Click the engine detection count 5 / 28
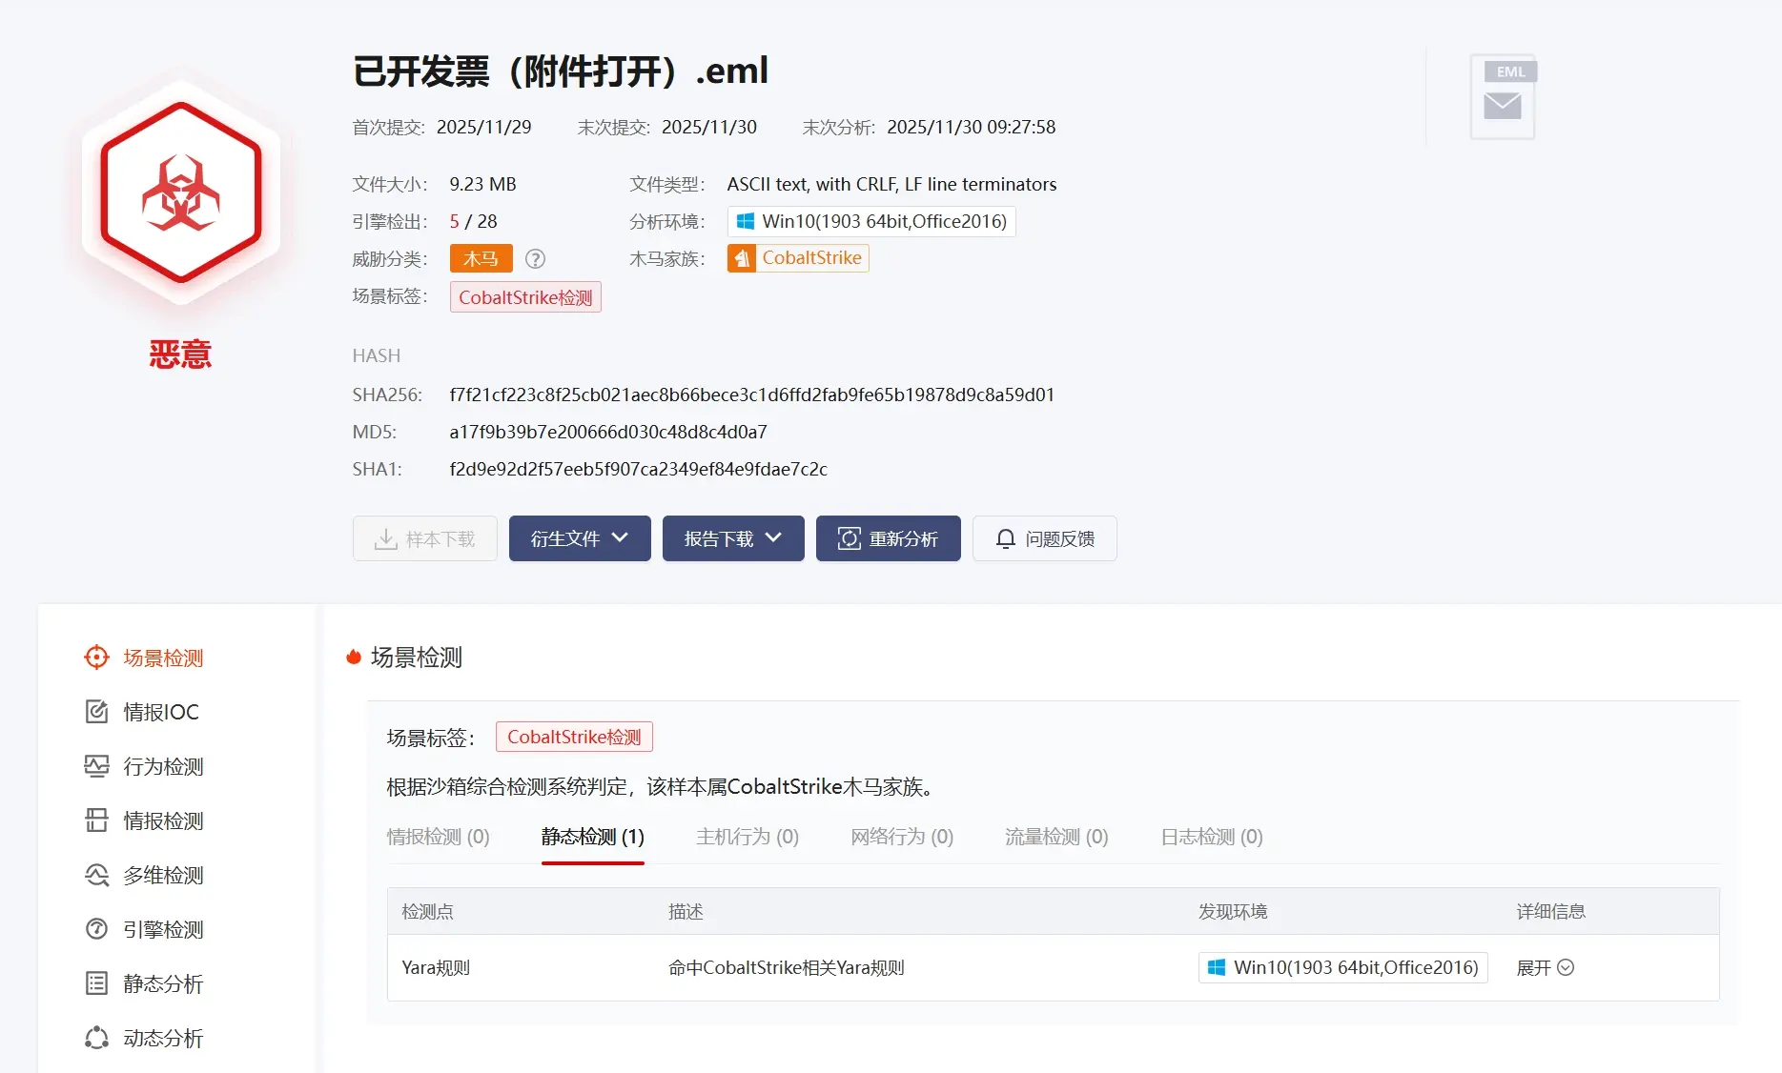The height and width of the screenshot is (1073, 1782). point(473,221)
